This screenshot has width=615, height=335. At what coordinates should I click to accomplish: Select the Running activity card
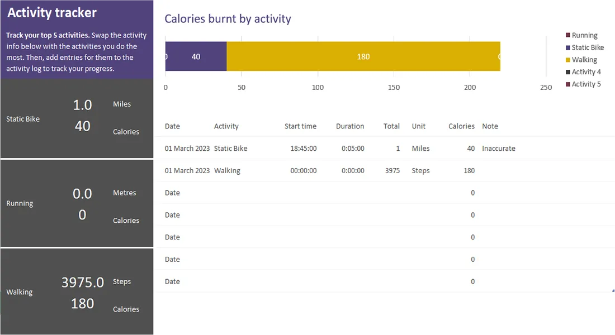pyautogui.click(x=77, y=203)
